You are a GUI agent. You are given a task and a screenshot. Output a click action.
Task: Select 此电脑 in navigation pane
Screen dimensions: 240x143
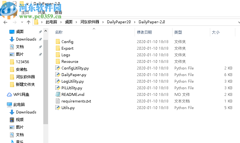point(16,105)
